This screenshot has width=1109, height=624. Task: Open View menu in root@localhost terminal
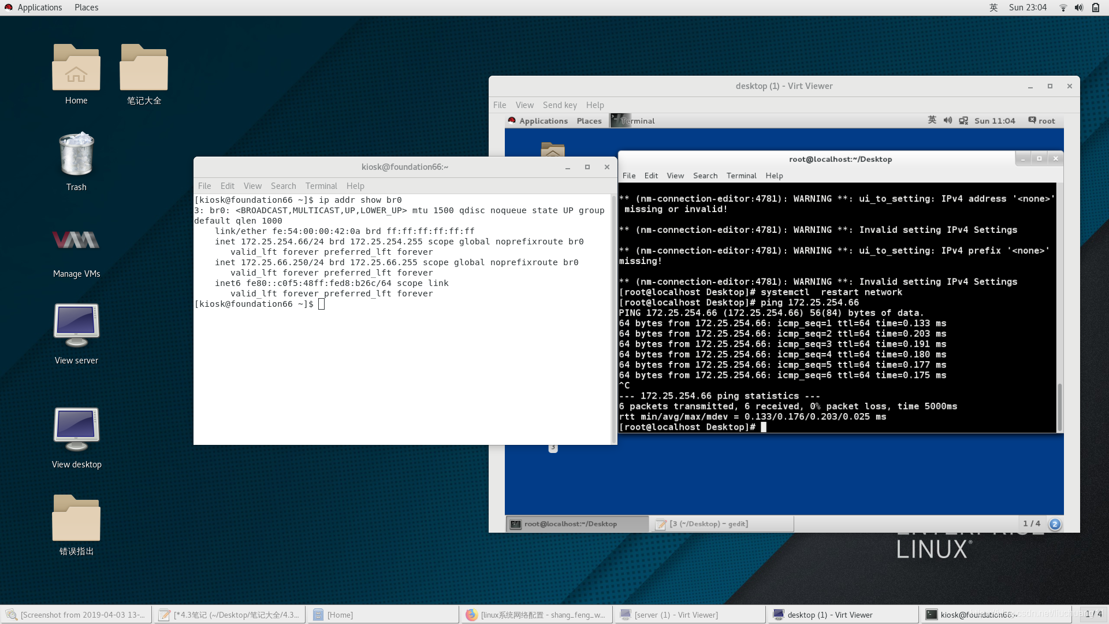tap(675, 176)
